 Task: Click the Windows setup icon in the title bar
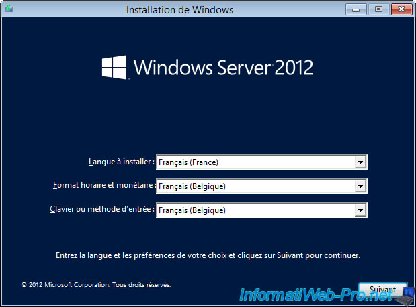[9, 9]
